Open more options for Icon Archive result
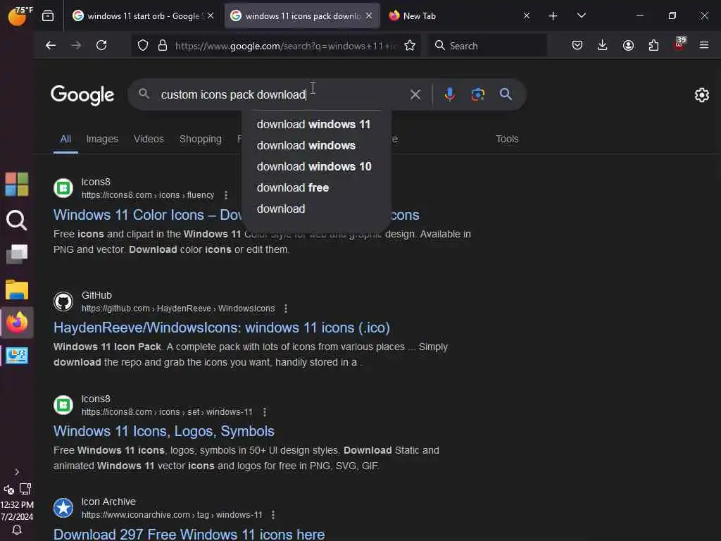721x541 pixels. [x=273, y=515]
